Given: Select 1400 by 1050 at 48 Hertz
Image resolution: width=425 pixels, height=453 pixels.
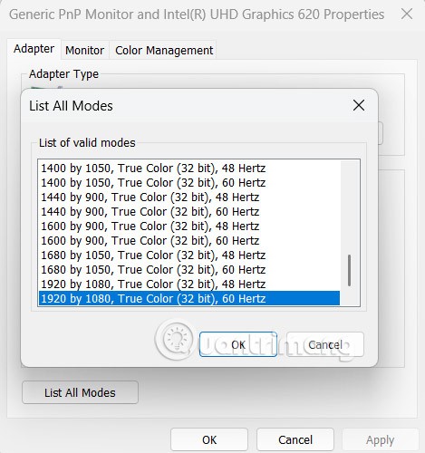Looking at the screenshot, I should (x=189, y=169).
